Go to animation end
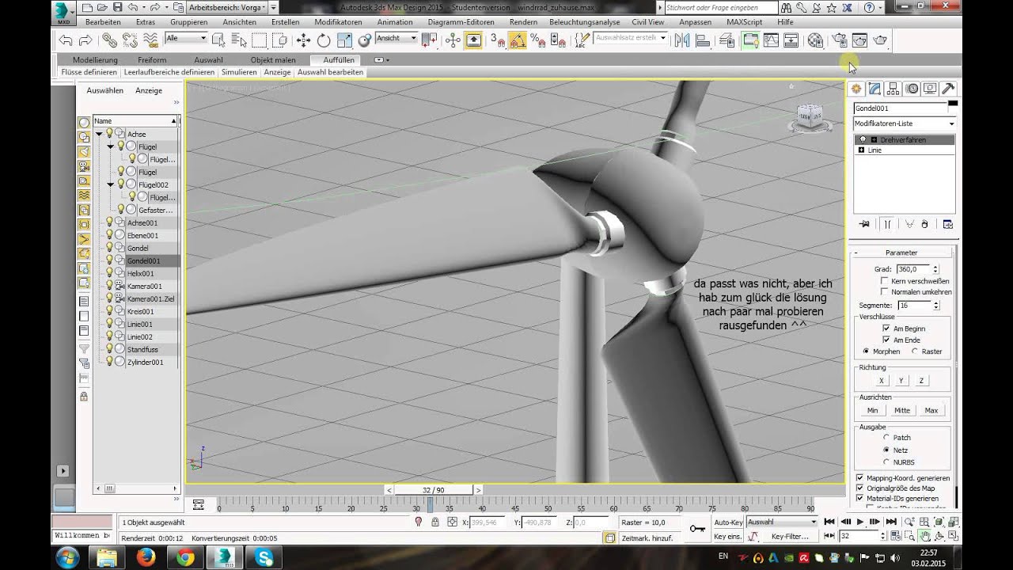 click(891, 522)
